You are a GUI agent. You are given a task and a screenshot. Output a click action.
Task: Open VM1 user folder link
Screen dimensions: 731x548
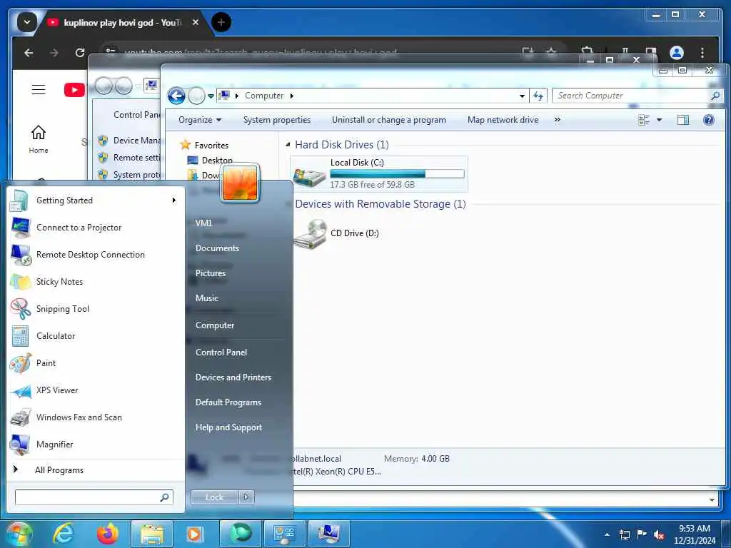[203, 223]
